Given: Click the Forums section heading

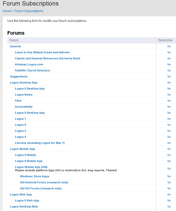Looking at the screenshot, I should pos(16,33).
